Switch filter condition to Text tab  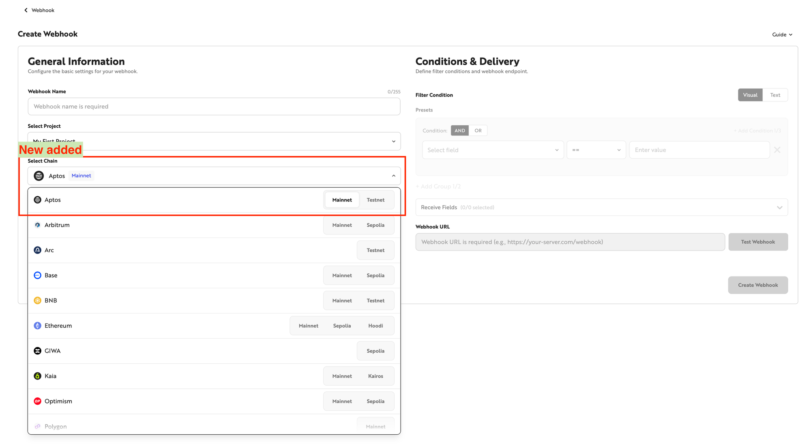coord(775,95)
